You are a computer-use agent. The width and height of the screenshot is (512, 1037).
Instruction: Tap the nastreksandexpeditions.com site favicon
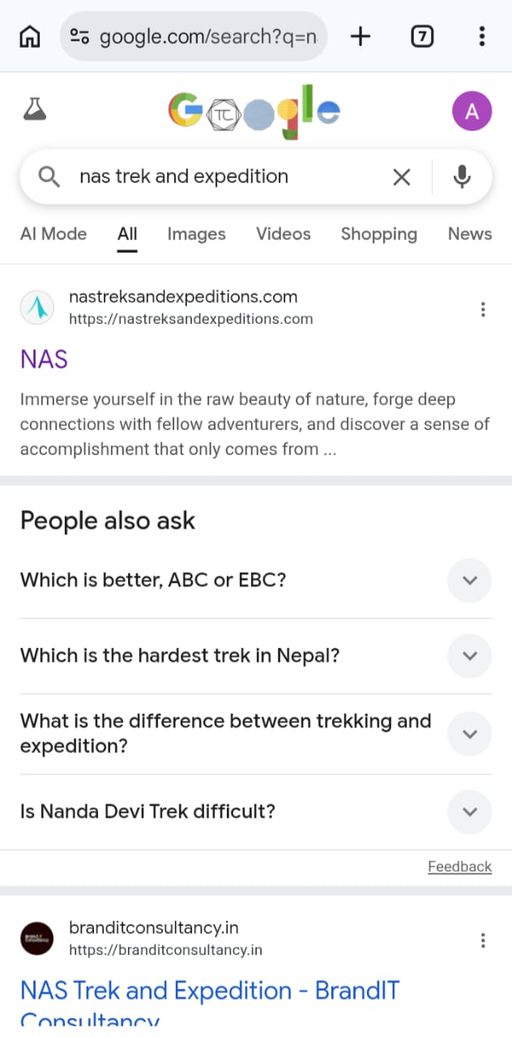point(36,307)
